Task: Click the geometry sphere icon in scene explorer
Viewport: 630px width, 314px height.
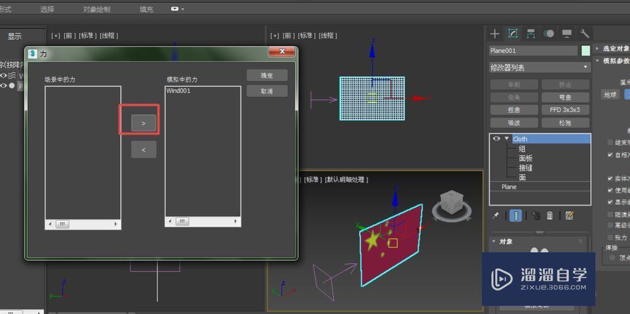Action: (12, 86)
